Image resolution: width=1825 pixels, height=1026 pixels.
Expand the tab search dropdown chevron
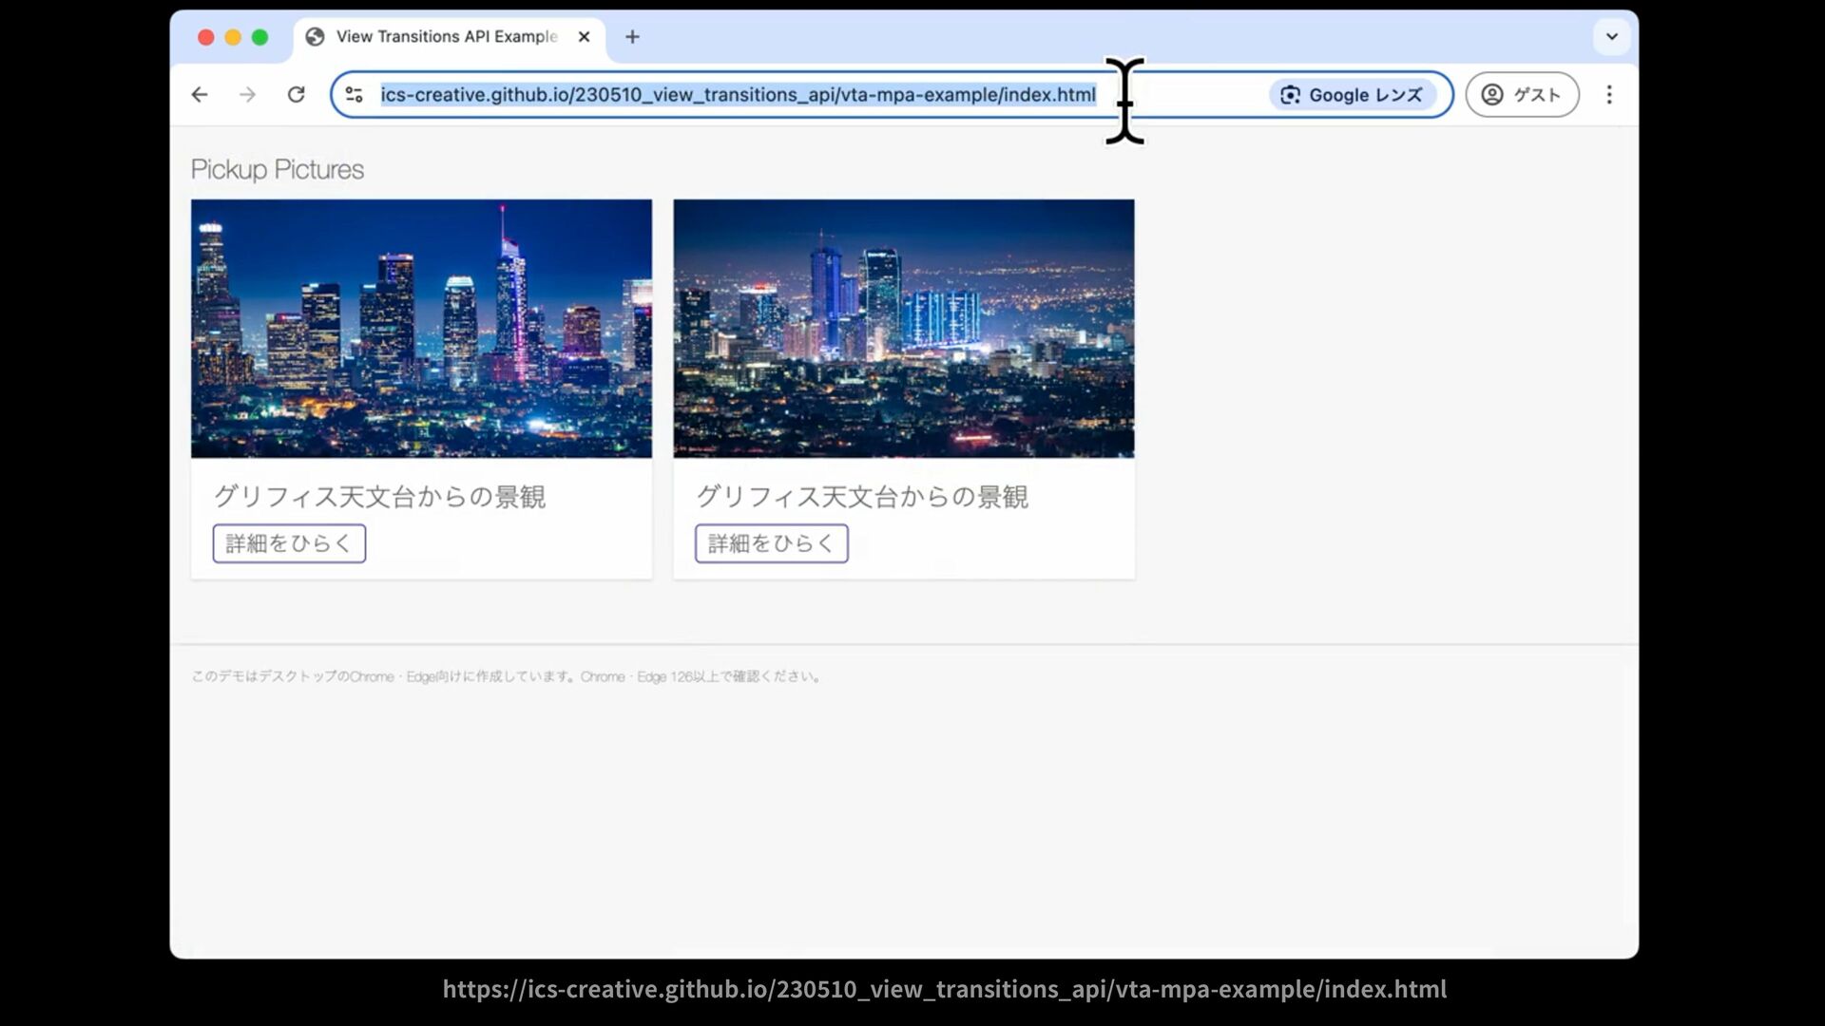(x=1612, y=37)
